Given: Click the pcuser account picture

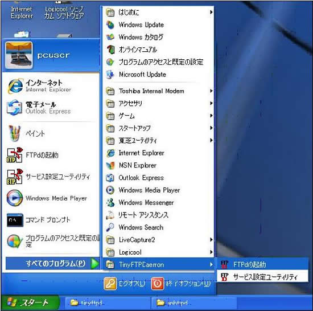Looking at the screenshot, I should tap(19, 55).
